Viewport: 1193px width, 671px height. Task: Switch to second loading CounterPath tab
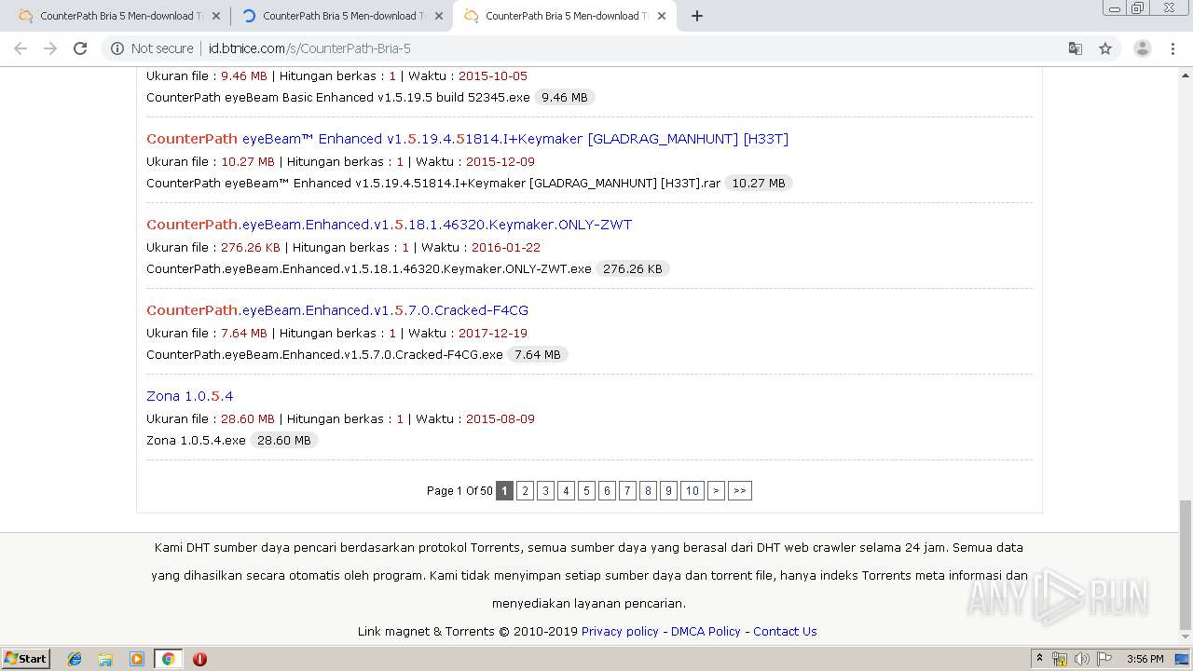[x=341, y=16]
